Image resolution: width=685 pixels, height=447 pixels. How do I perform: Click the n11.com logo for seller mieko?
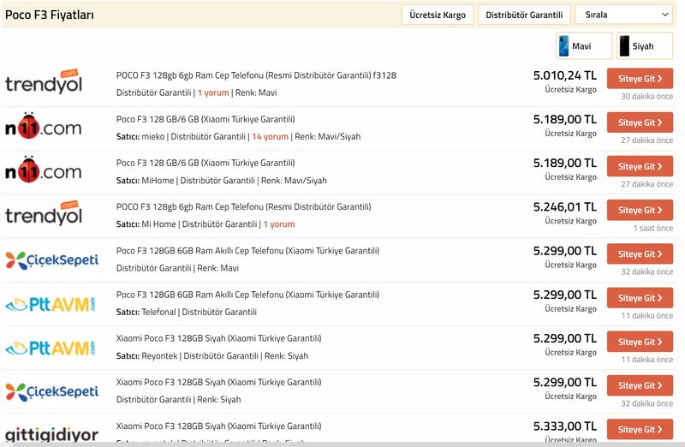click(44, 126)
